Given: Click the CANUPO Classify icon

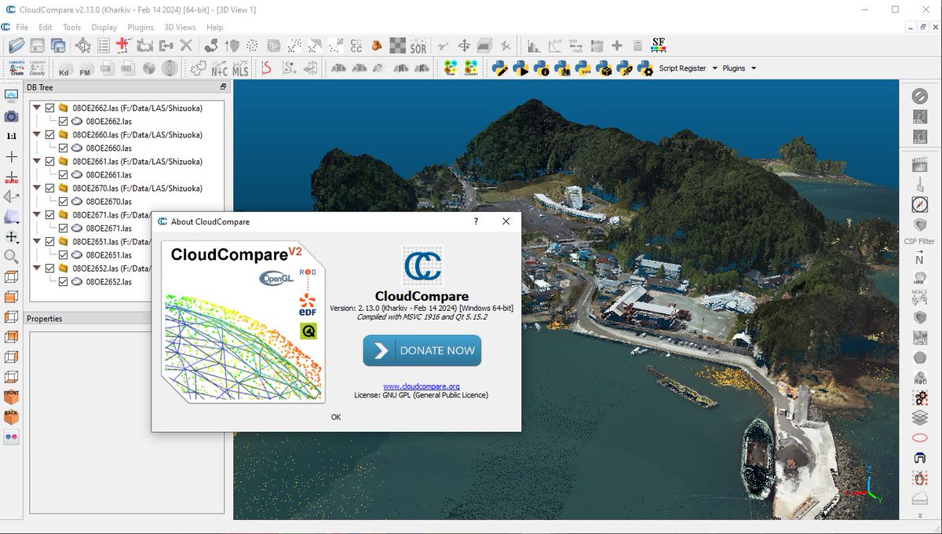Looking at the screenshot, I should [x=38, y=68].
